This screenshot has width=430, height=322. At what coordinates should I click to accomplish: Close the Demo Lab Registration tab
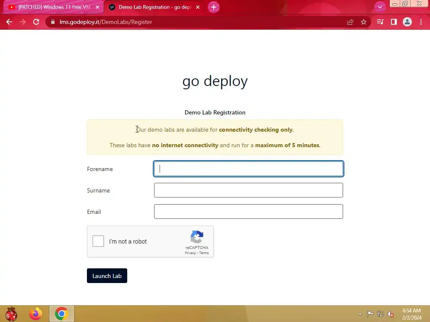pyautogui.click(x=198, y=7)
